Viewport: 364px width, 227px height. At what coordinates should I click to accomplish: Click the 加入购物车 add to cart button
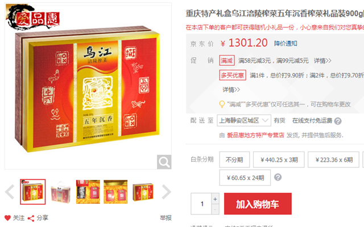pyautogui.click(x=258, y=204)
